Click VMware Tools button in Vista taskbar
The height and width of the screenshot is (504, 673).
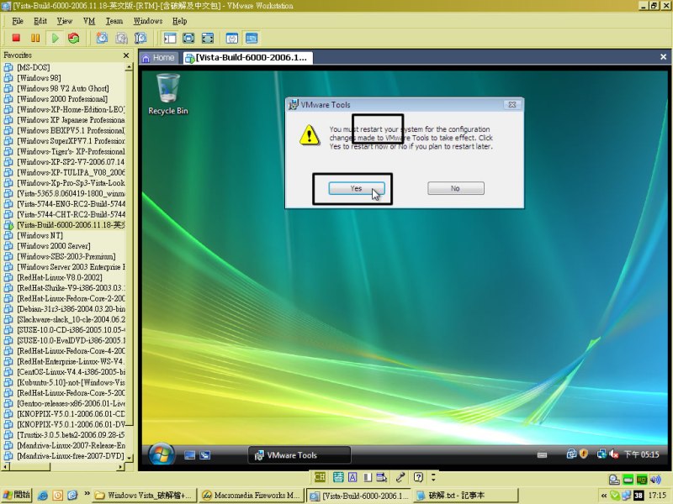299,455
